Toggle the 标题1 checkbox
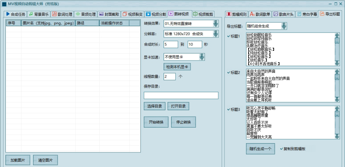The width and height of the screenshot is (345, 167). (x=228, y=36)
